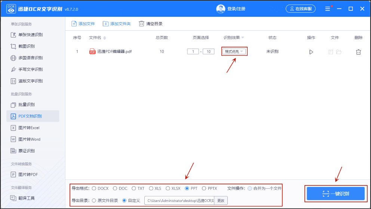Click 添加文件 text button
This screenshot has height=209, width=371.
click(87, 24)
